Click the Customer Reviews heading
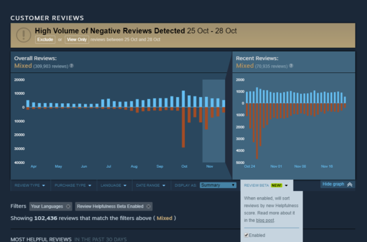The width and height of the screenshot is (367, 242). click(x=47, y=18)
